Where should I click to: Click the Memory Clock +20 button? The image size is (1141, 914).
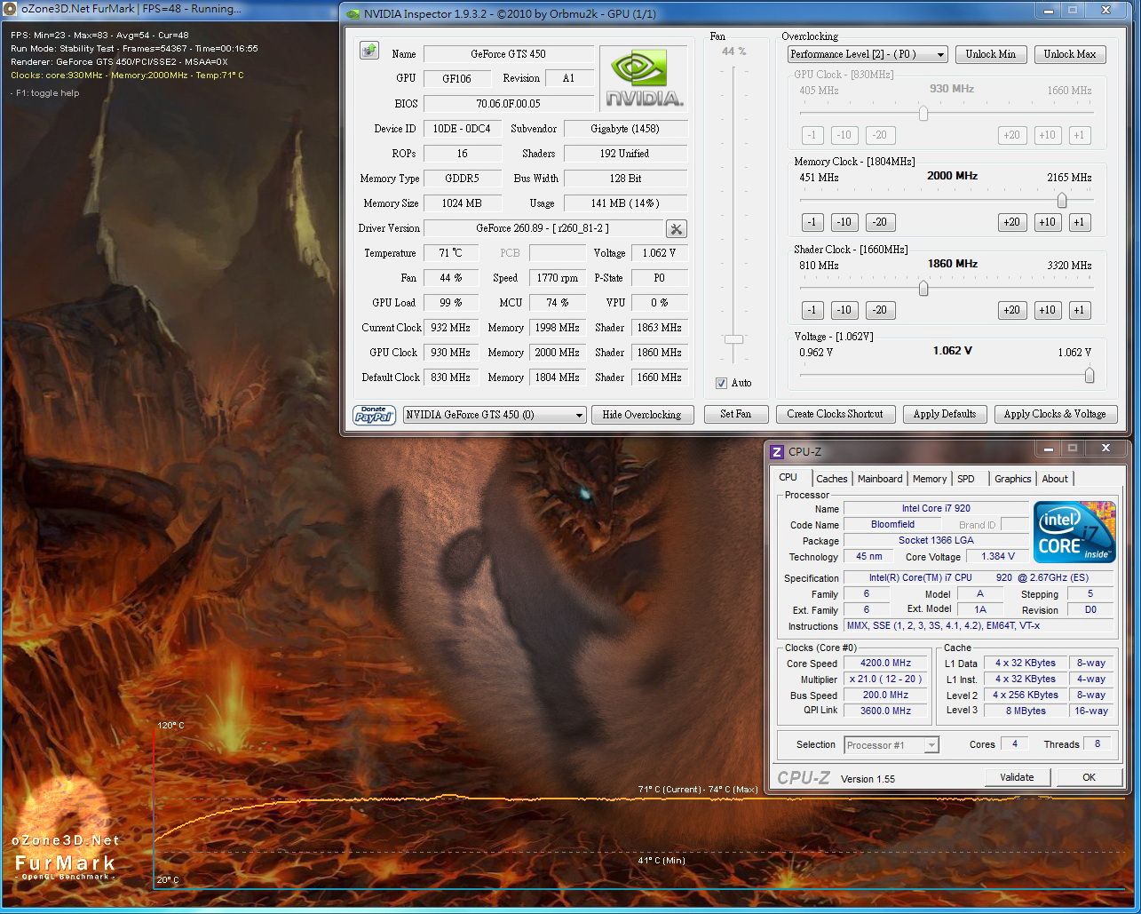1011,222
